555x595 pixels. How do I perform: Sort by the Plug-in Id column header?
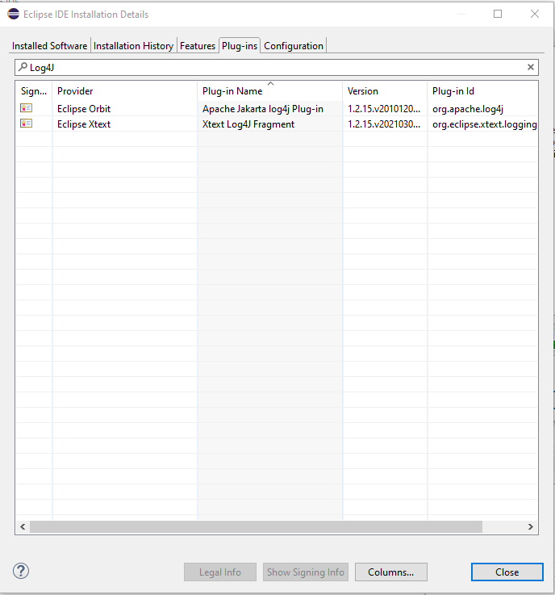coord(482,91)
